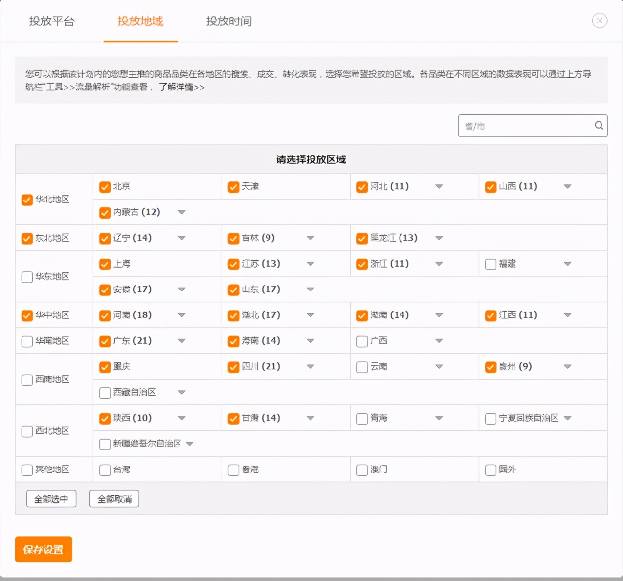Expand the 四川 city dropdown
Screen dimensions: 623x581
(x=311, y=366)
